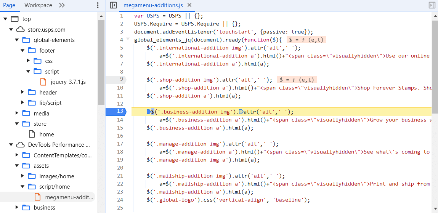This screenshot has width=438, height=213.
Task: Open the three-dot options menu in navigator
Action: 98,5
